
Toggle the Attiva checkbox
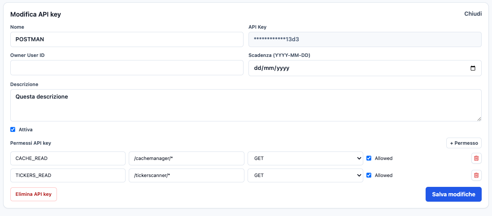point(13,130)
